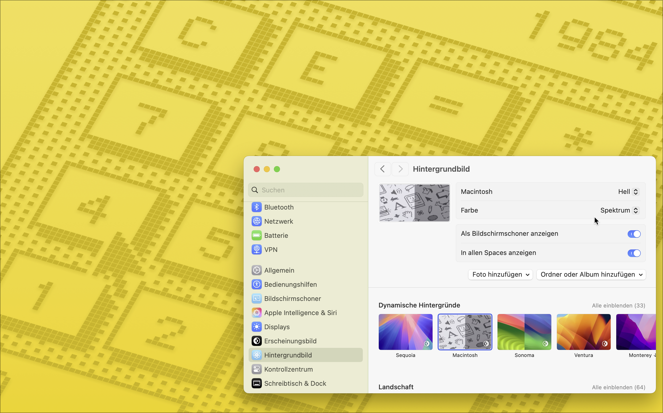Screen dimensions: 663x413
Task: Disable Als Bildschirmschoner anzeigen switch
Action: point(634,234)
